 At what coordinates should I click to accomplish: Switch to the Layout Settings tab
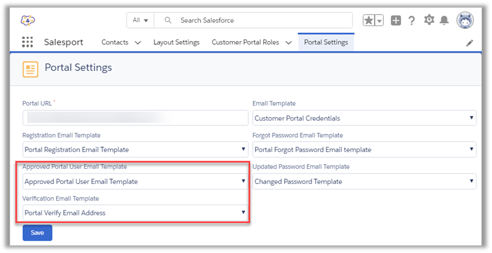click(x=176, y=42)
